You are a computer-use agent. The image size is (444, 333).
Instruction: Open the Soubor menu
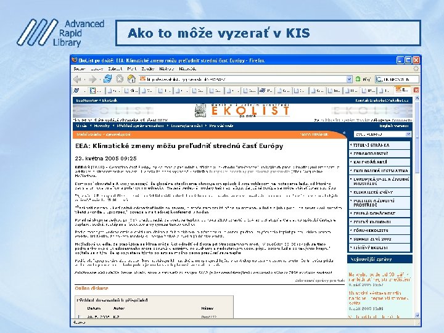point(80,69)
